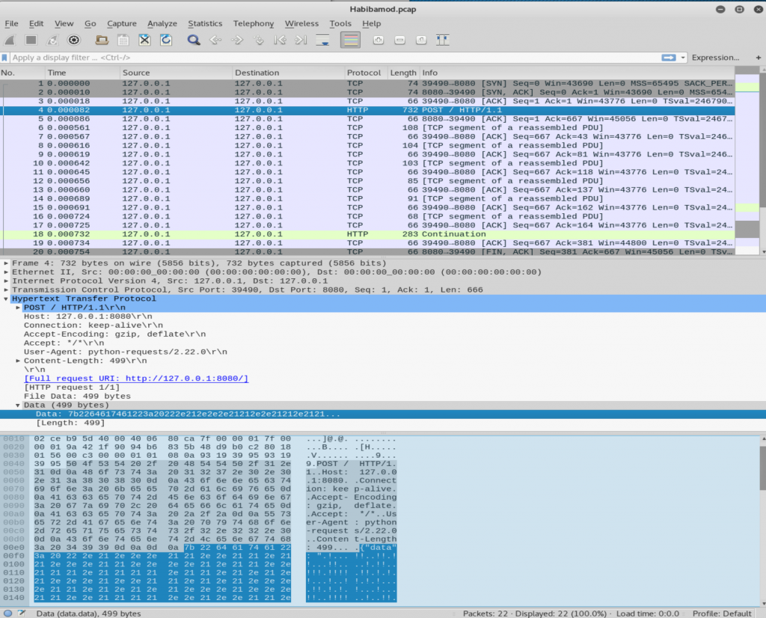Open the Wireless menu
The image size is (766, 618).
(302, 23)
